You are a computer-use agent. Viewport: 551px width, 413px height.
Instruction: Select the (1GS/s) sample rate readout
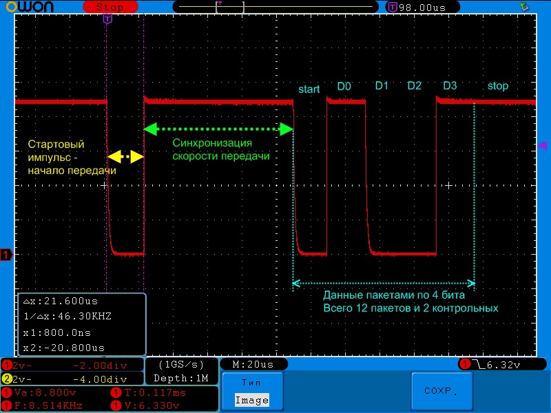(181, 365)
